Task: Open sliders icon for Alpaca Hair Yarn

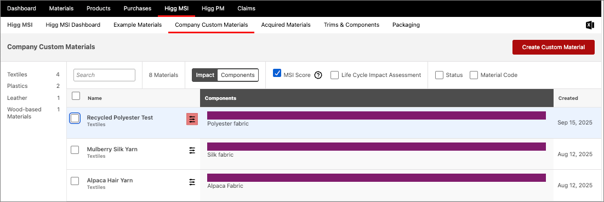Action: tap(192, 182)
